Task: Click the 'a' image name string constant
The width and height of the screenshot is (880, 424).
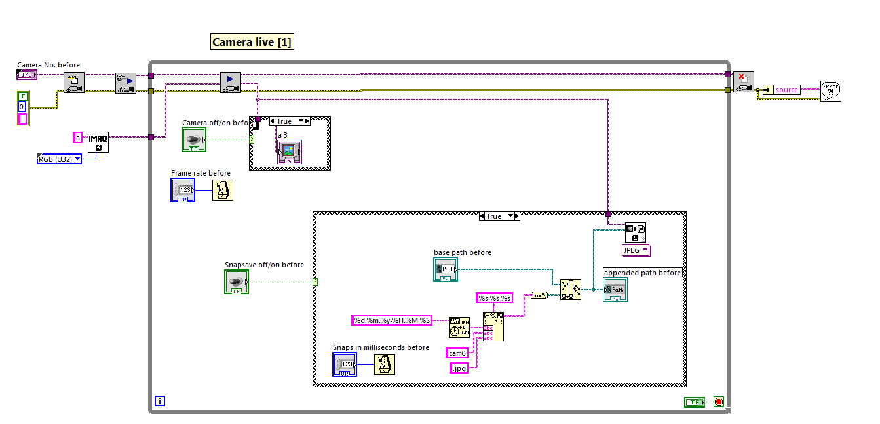Action: pos(78,137)
